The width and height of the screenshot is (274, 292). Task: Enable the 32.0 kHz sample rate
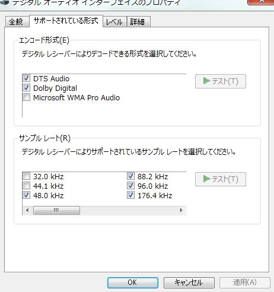point(26,176)
